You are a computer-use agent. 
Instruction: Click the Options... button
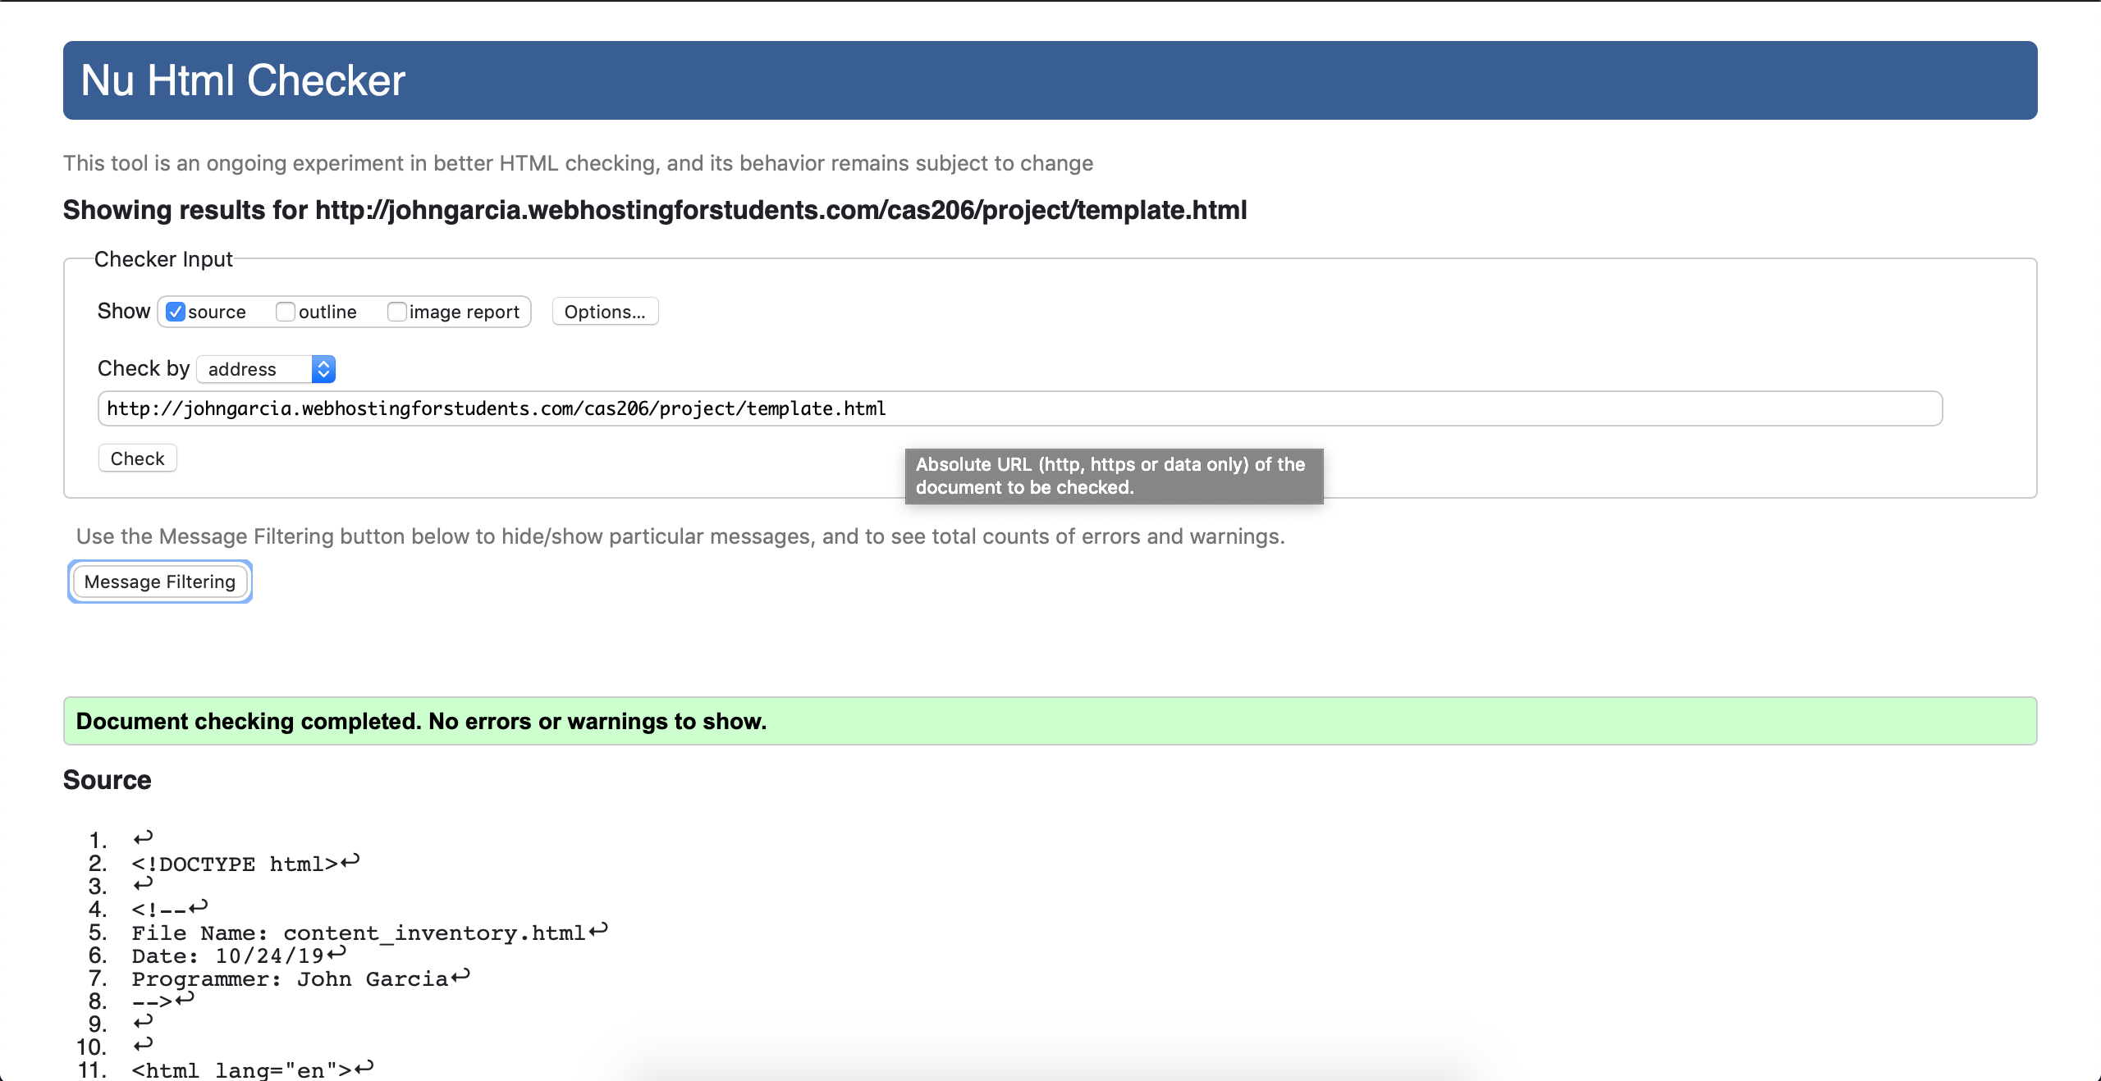click(x=605, y=312)
